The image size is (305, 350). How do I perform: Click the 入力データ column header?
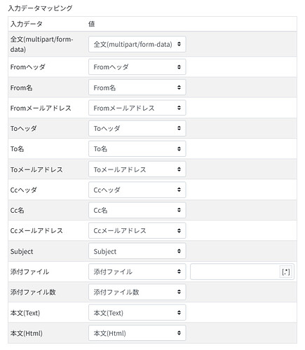point(27,24)
